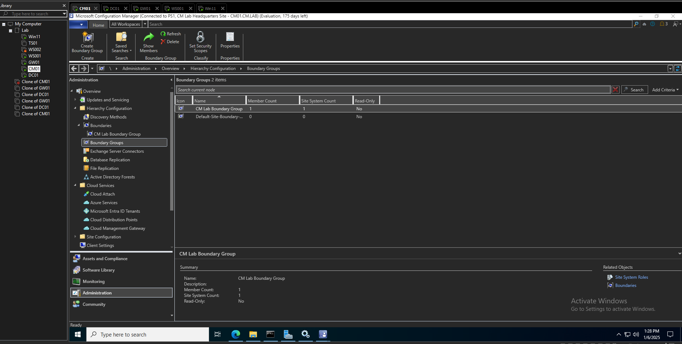Expand the Updates and Servicing node

click(x=75, y=100)
